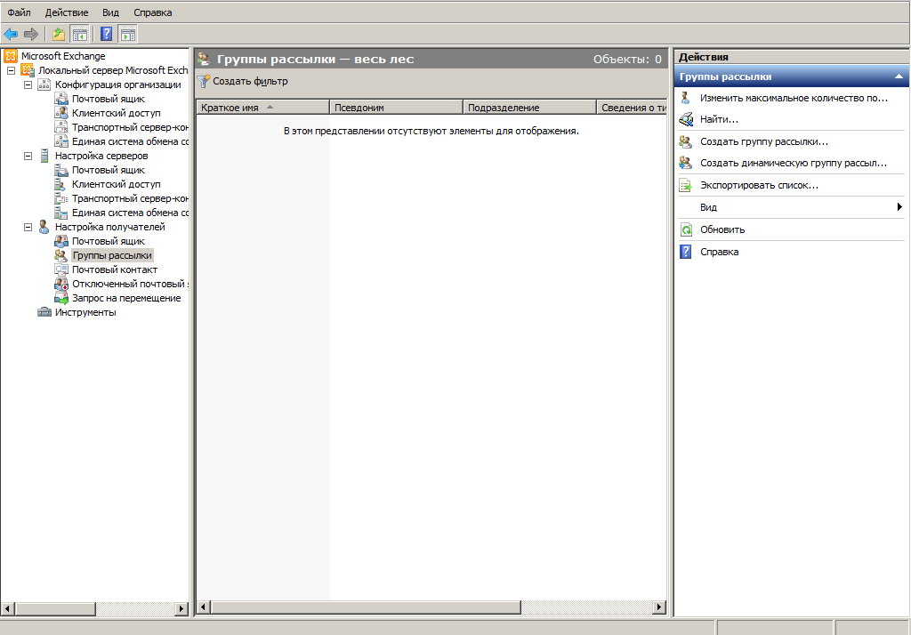Click the Настройка серверов icon
The width and height of the screenshot is (911, 635).
[x=44, y=156]
